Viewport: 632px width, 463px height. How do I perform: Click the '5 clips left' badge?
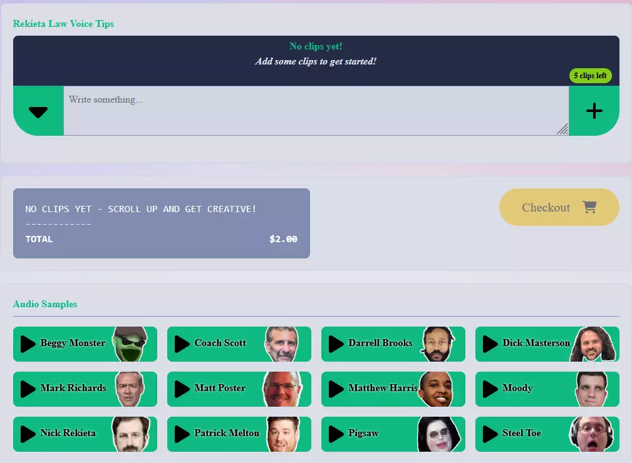[591, 76]
